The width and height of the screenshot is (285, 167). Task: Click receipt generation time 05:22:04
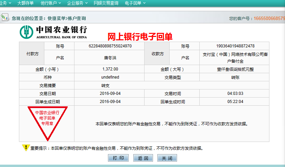point(235,102)
